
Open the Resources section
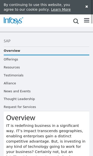(x=12, y=67)
